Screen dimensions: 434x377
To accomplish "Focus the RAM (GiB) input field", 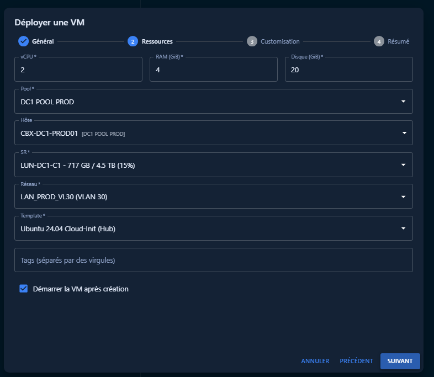I will (213, 70).
